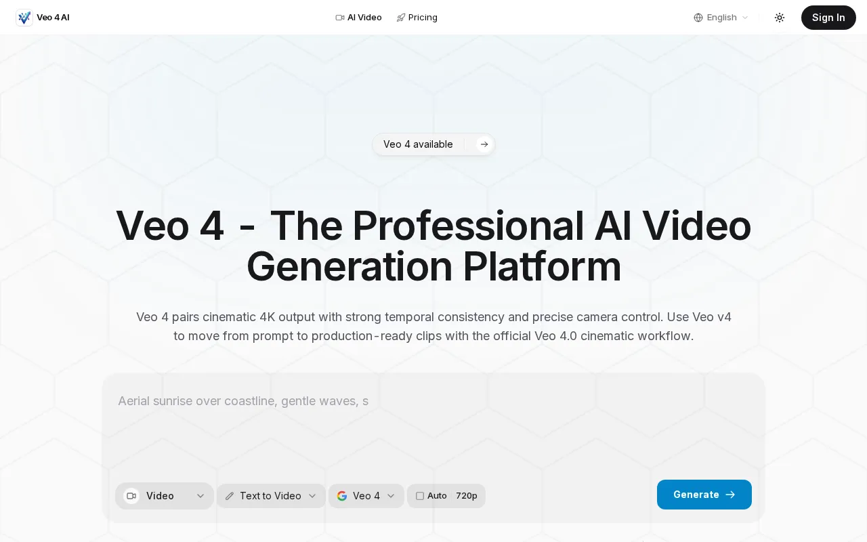This screenshot has width=867, height=542.
Task: Click the aspect ratio icon beside Auto
Action: (420, 496)
